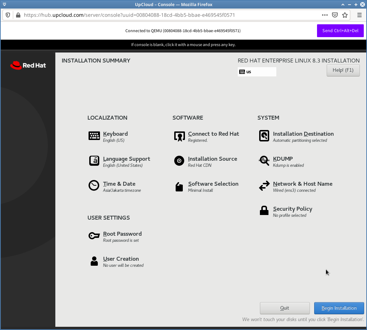
Task: Open the Network & Host Name icon
Action: point(264,186)
